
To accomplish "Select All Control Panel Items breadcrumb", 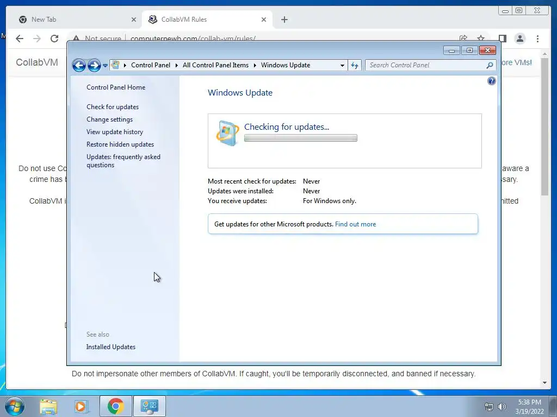I will (x=215, y=65).
